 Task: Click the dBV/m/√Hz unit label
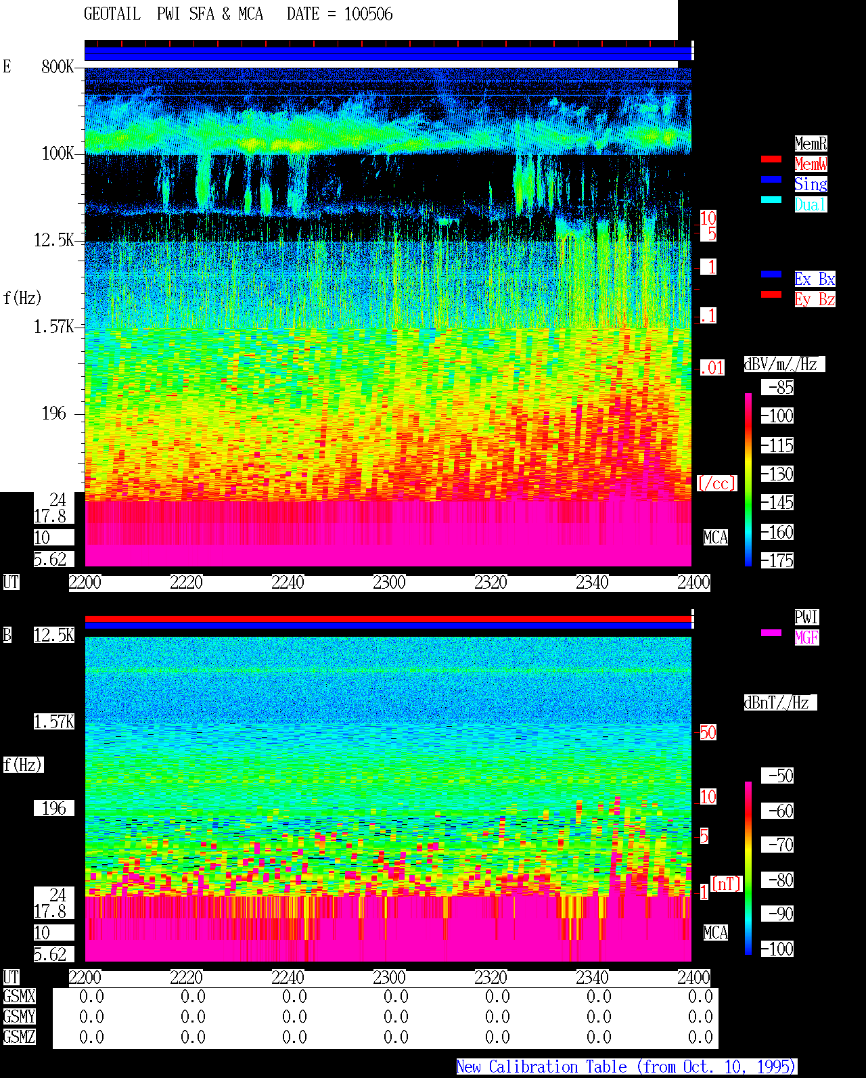[784, 364]
